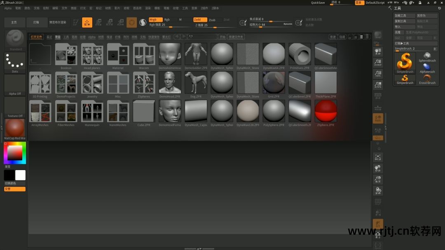Click the round S symmetry icon

click(143, 22)
